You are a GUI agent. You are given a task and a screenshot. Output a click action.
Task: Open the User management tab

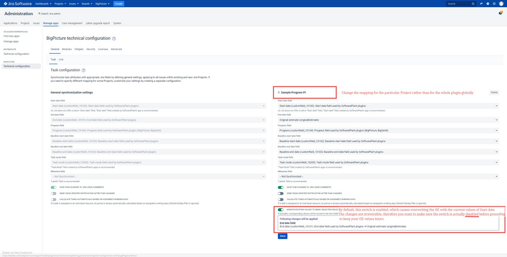tap(73, 23)
